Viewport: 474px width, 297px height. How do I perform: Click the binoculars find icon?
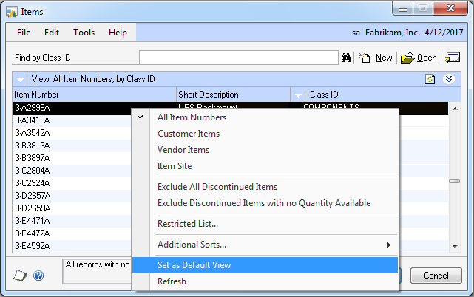(x=346, y=58)
